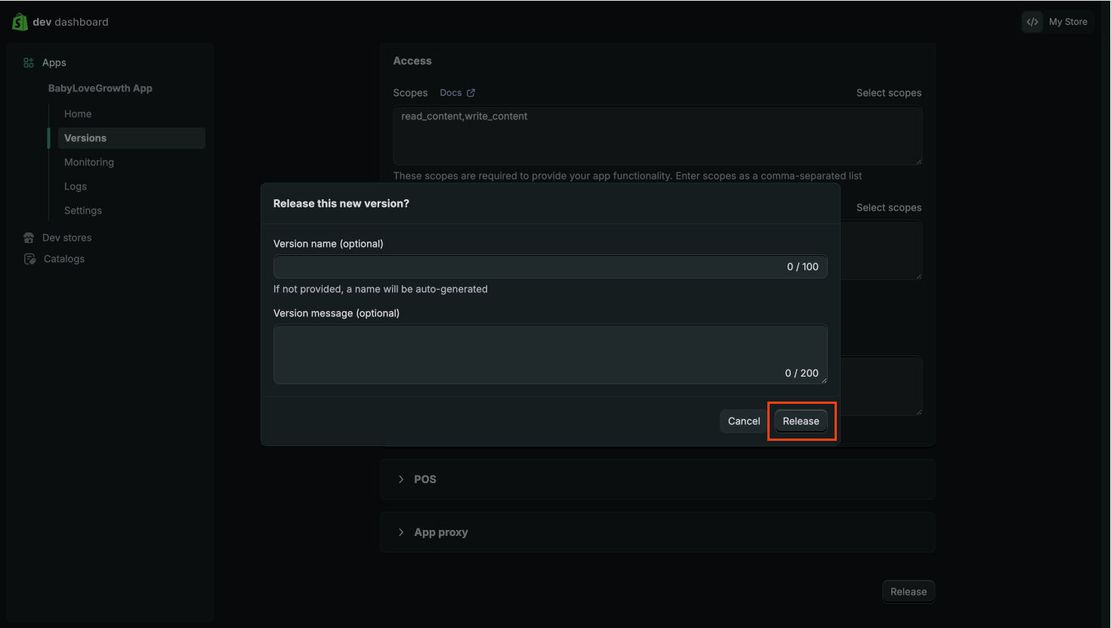Open the My Store switcher
This screenshot has height=628, width=1111.
pyautogui.click(x=1067, y=22)
